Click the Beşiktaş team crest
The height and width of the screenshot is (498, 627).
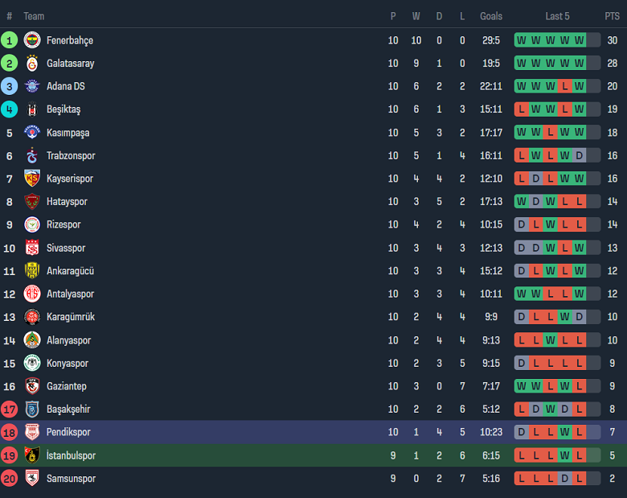pos(32,109)
